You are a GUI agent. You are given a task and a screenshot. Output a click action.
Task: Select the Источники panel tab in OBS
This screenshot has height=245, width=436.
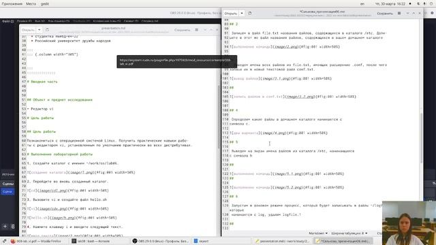(x=7, y=174)
